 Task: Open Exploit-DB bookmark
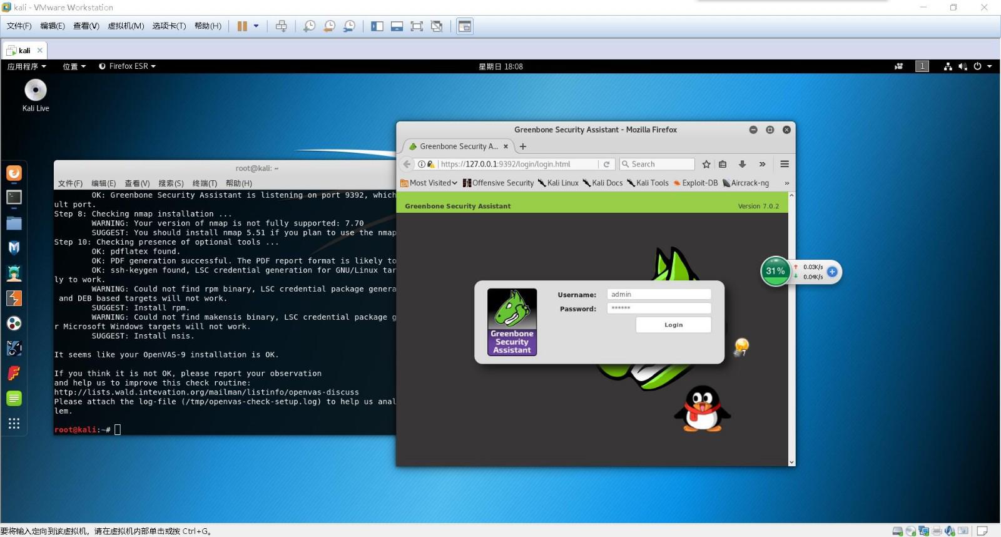click(x=696, y=183)
